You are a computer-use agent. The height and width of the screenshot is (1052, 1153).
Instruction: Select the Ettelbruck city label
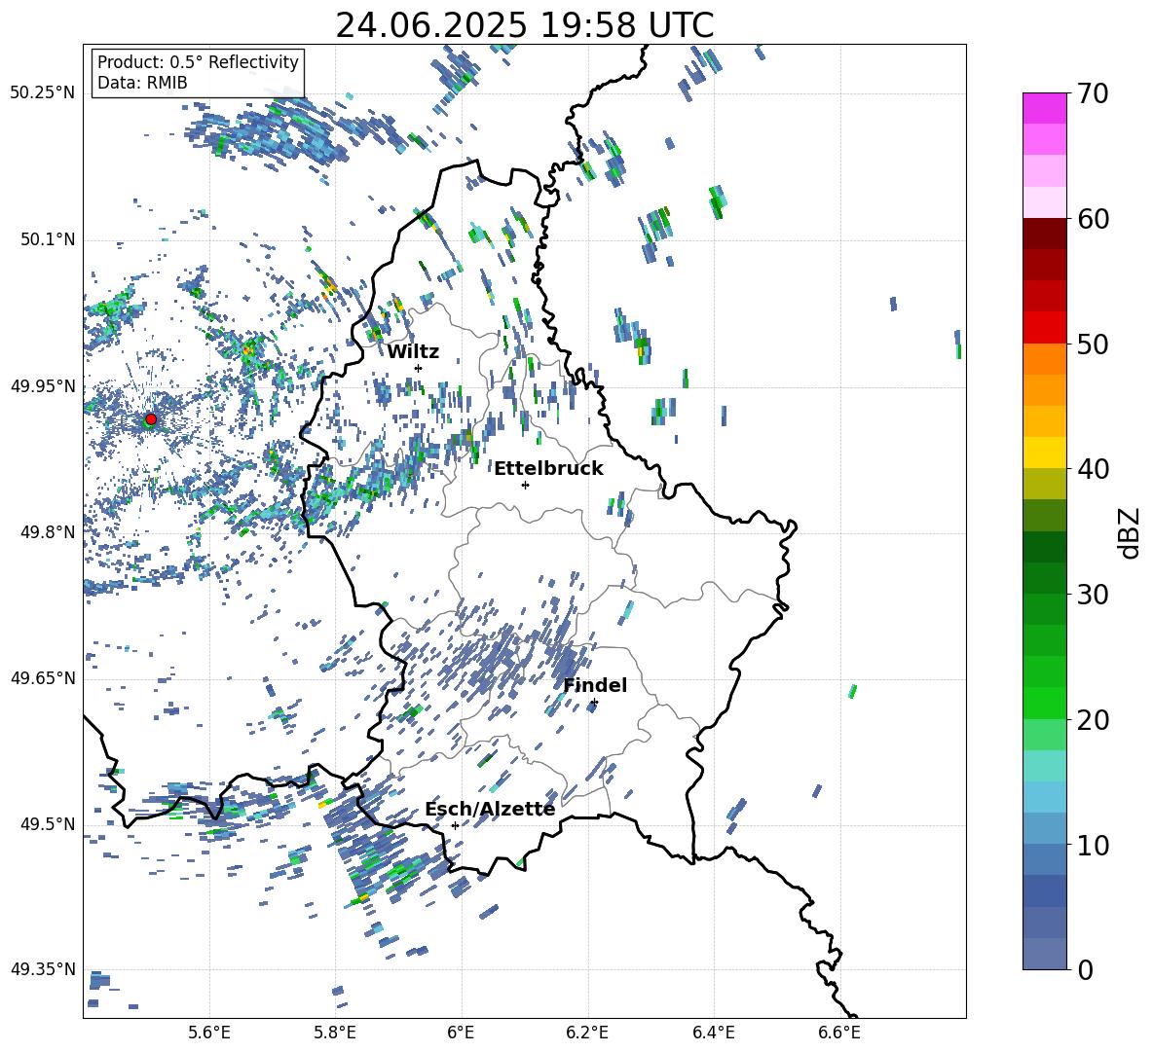pos(548,469)
